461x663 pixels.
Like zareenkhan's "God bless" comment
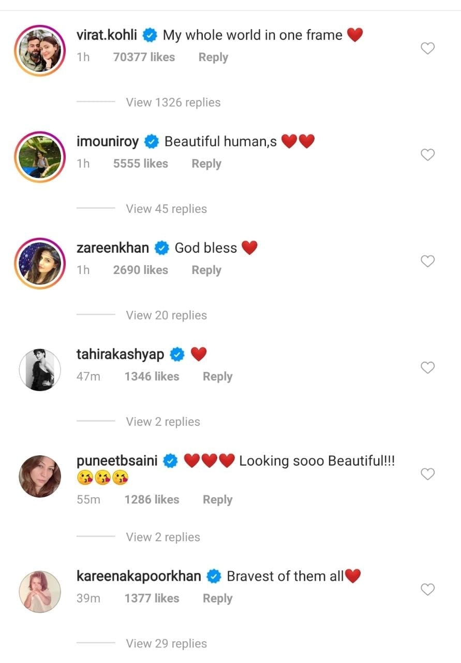point(427,262)
